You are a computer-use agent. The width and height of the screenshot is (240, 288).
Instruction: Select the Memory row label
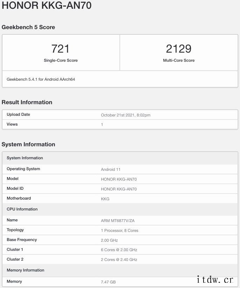pyautogui.click(x=14, y=281)
